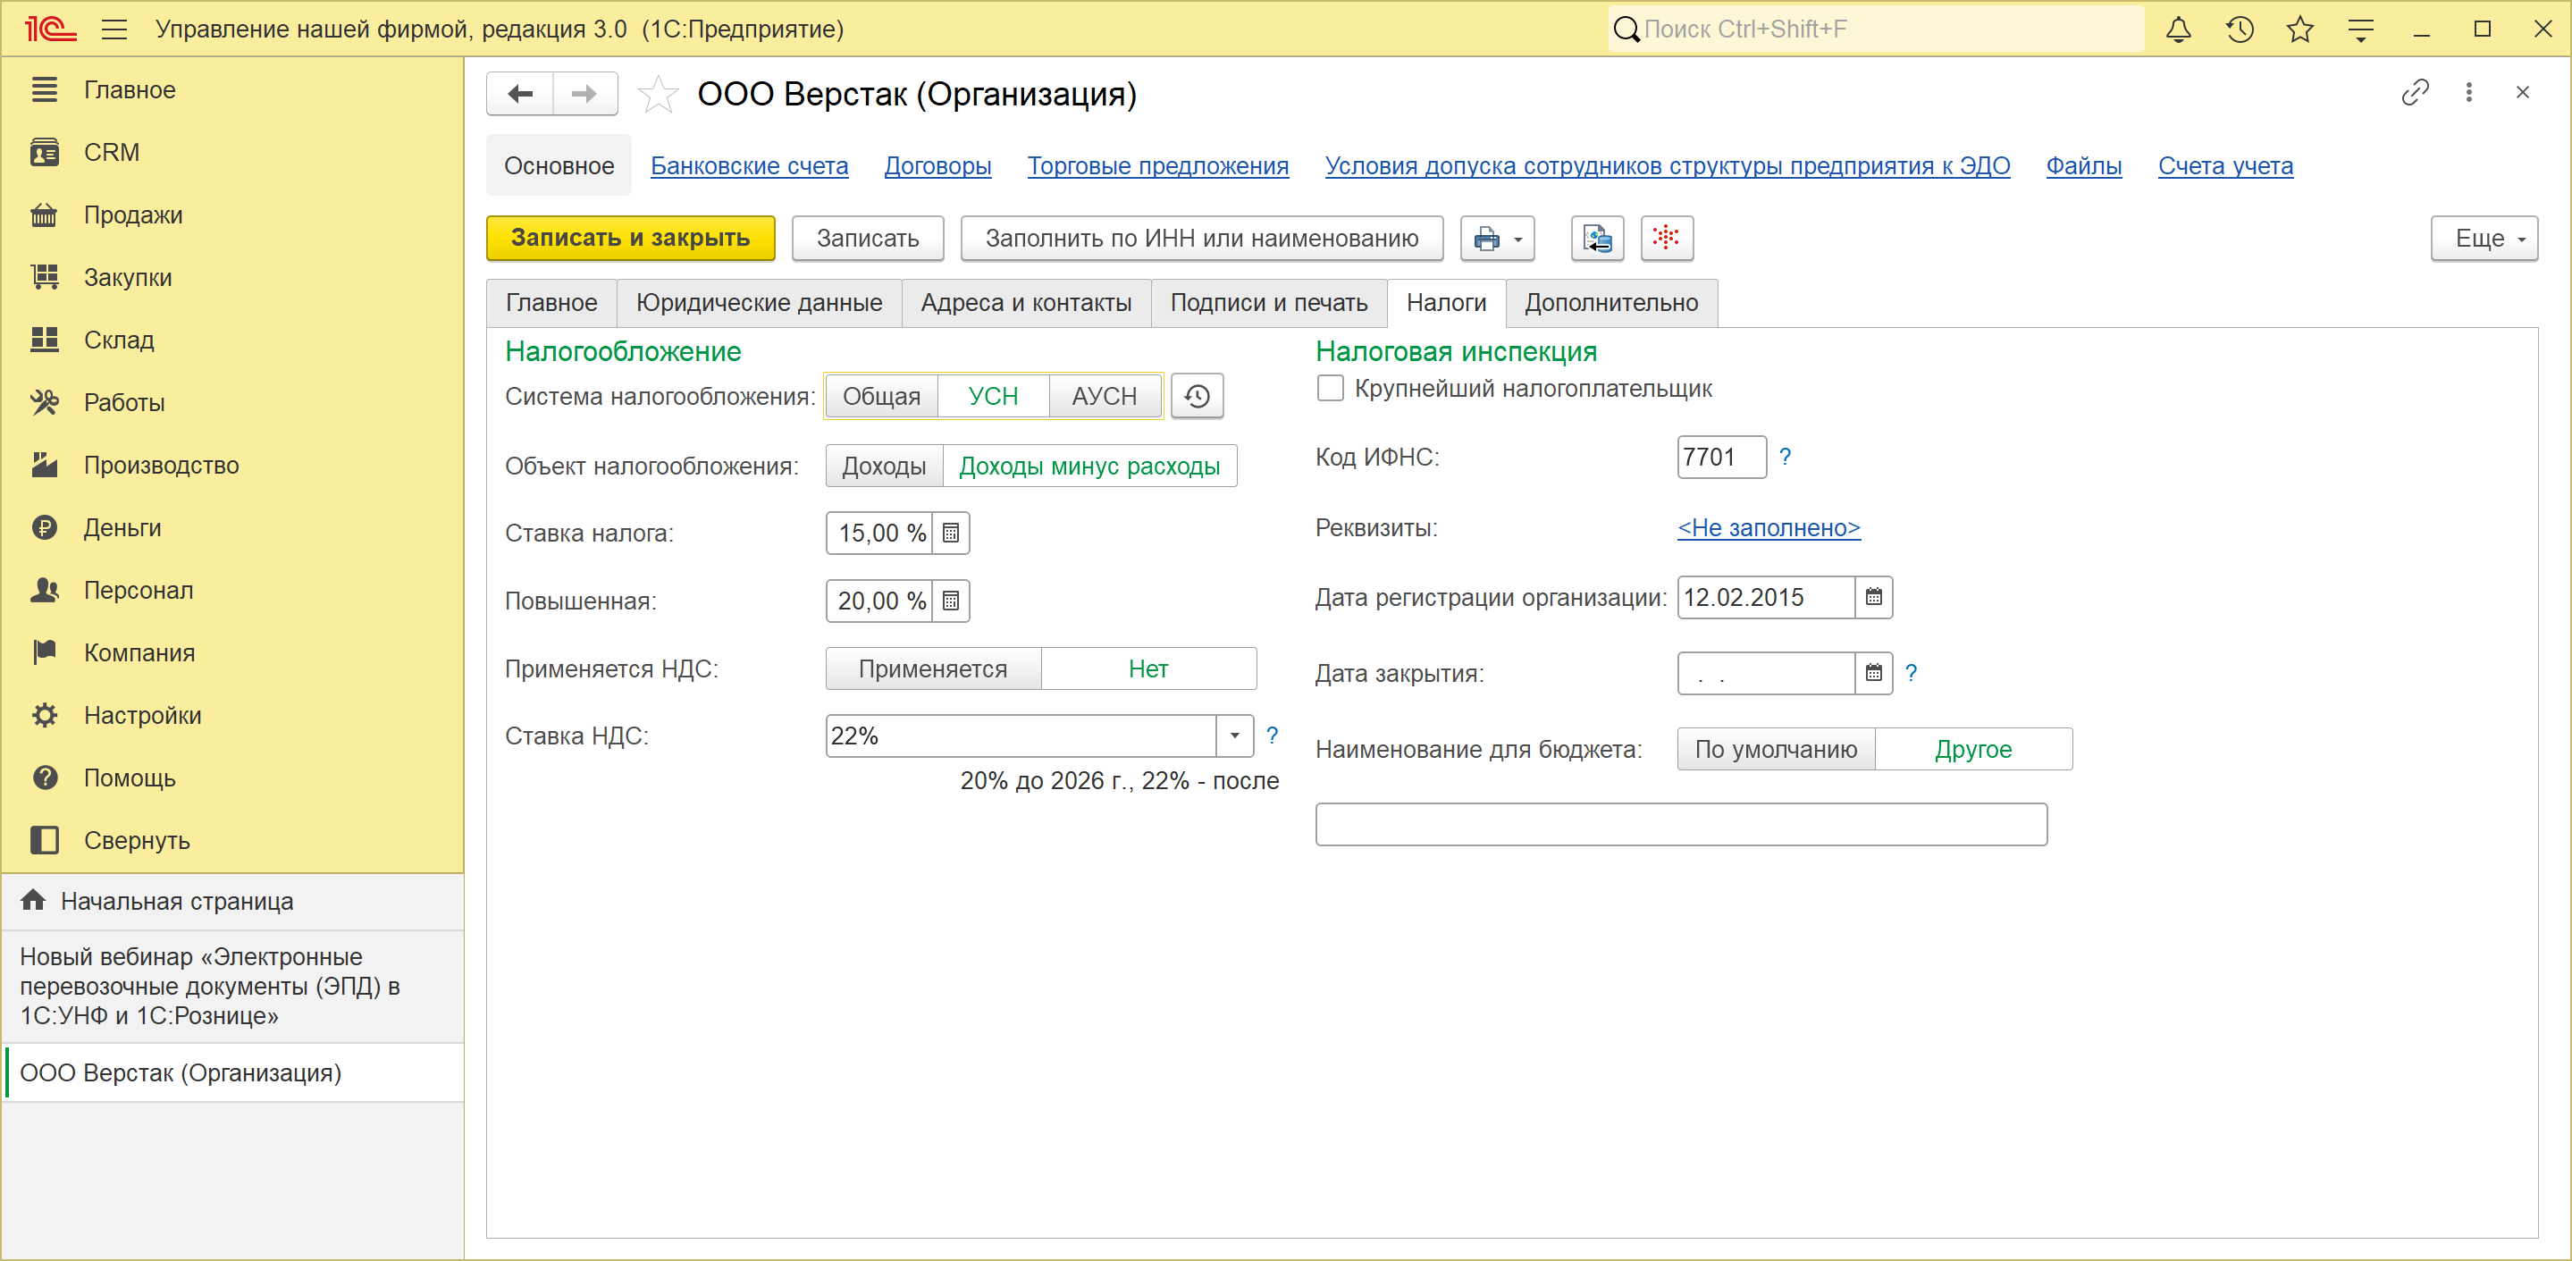The width and height of the screenshot is (2572, 1261).
Task: Open Помощь section in sidebar
Action: tap(232, 778)
